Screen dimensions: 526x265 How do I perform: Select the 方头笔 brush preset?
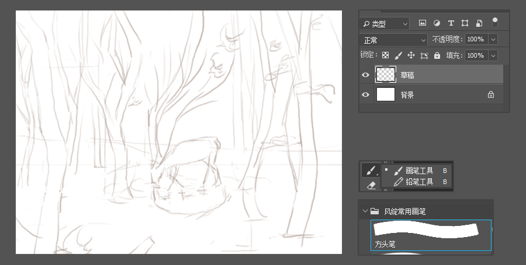click(x=431, y=235)
